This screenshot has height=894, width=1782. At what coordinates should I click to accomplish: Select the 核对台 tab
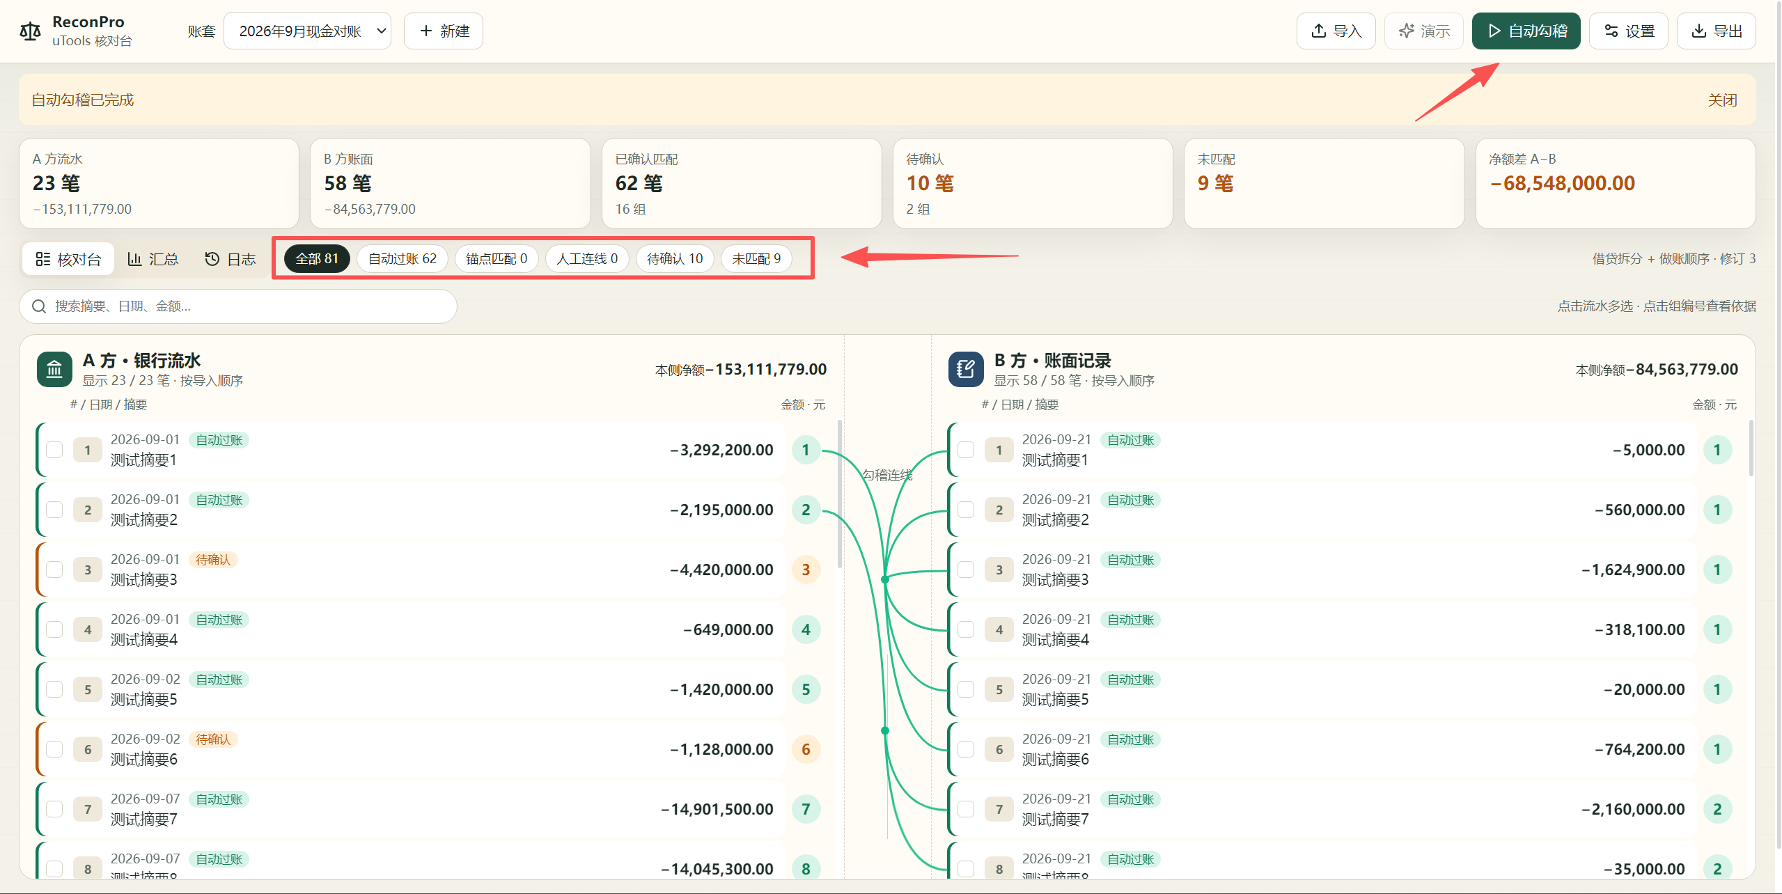coord(68,259)
